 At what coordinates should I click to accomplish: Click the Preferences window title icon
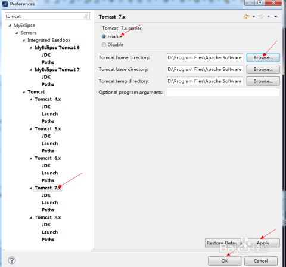tap(5, 4)
